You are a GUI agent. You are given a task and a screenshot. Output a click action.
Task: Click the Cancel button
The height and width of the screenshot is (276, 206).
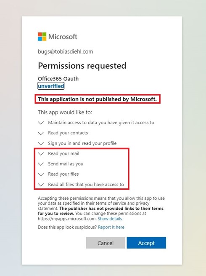click(106, 243)
